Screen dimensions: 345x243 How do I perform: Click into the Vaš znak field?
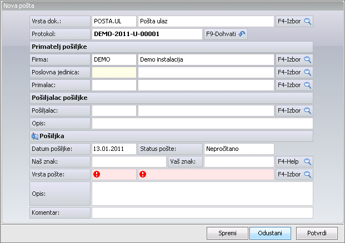[x=239, y=161]
